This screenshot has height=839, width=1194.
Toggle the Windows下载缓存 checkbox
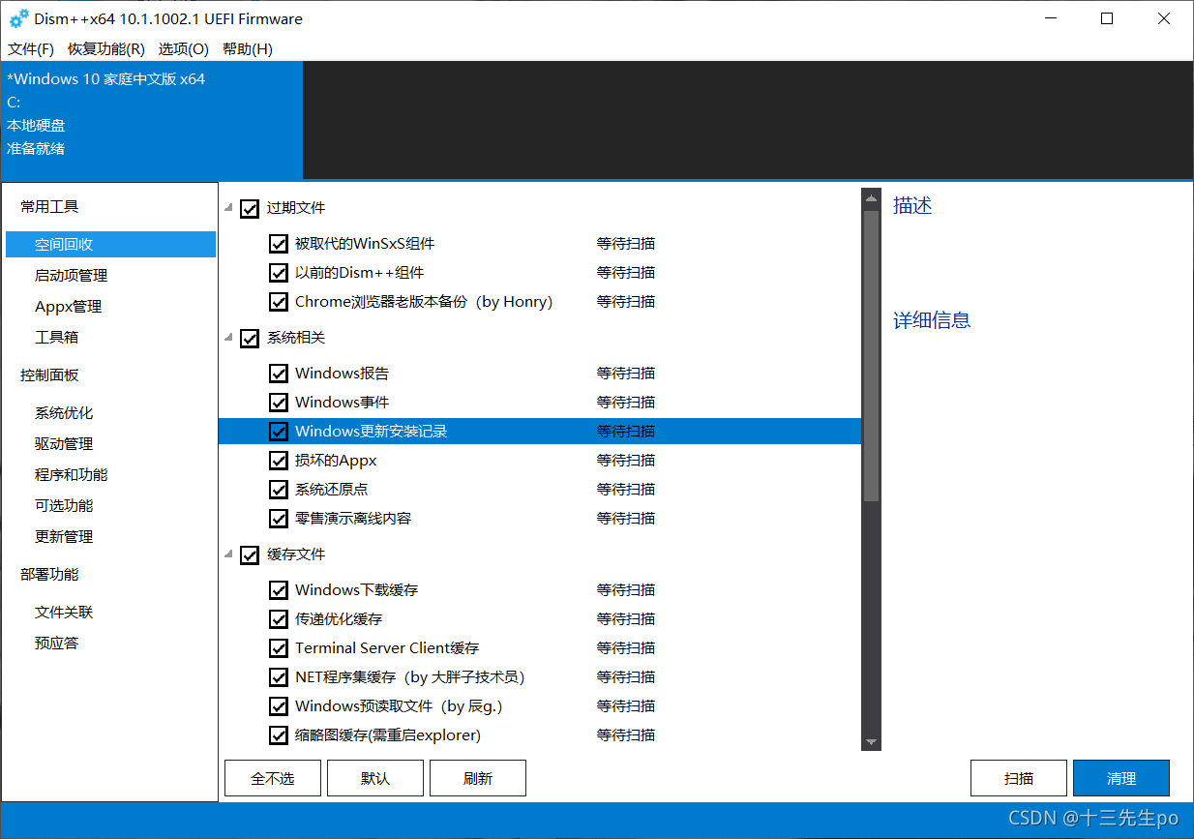pyautogui.click(x=279, y=590)
